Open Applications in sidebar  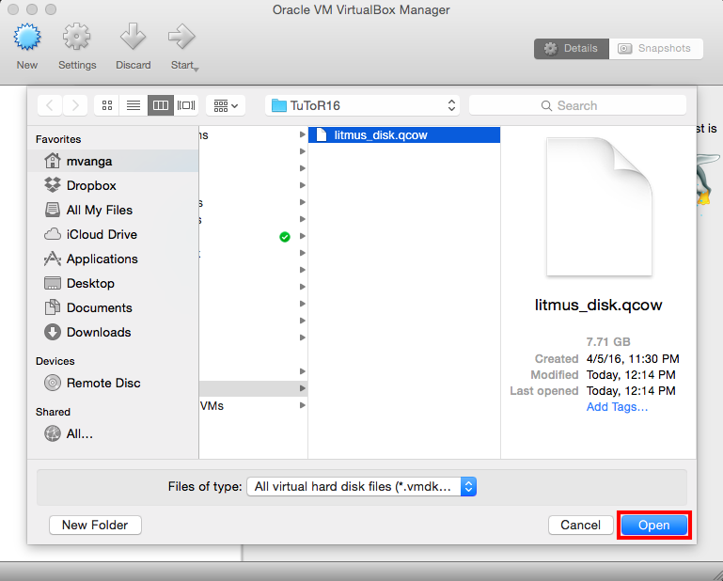tap(113, 259)
